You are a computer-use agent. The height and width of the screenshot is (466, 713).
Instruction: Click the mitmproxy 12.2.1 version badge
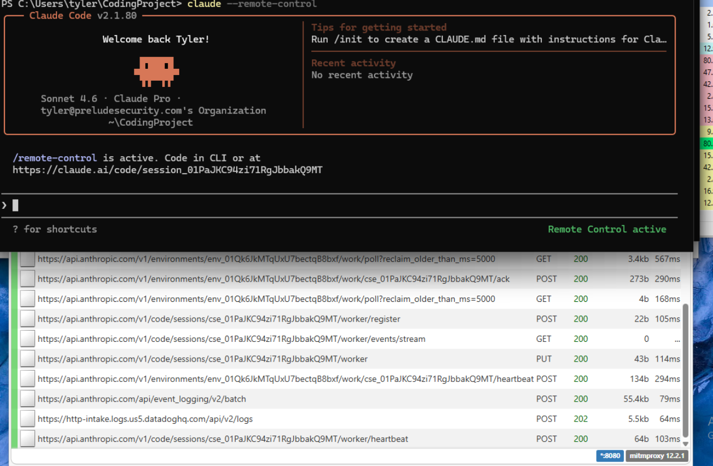pos(657,456)
